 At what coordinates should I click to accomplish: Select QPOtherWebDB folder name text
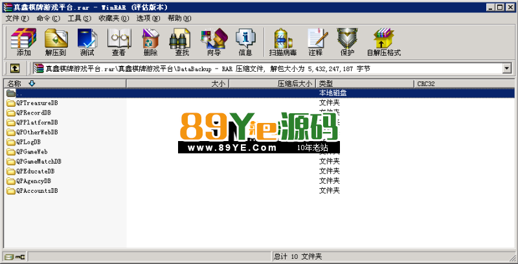pyautogui.click(x=37, y=132)
